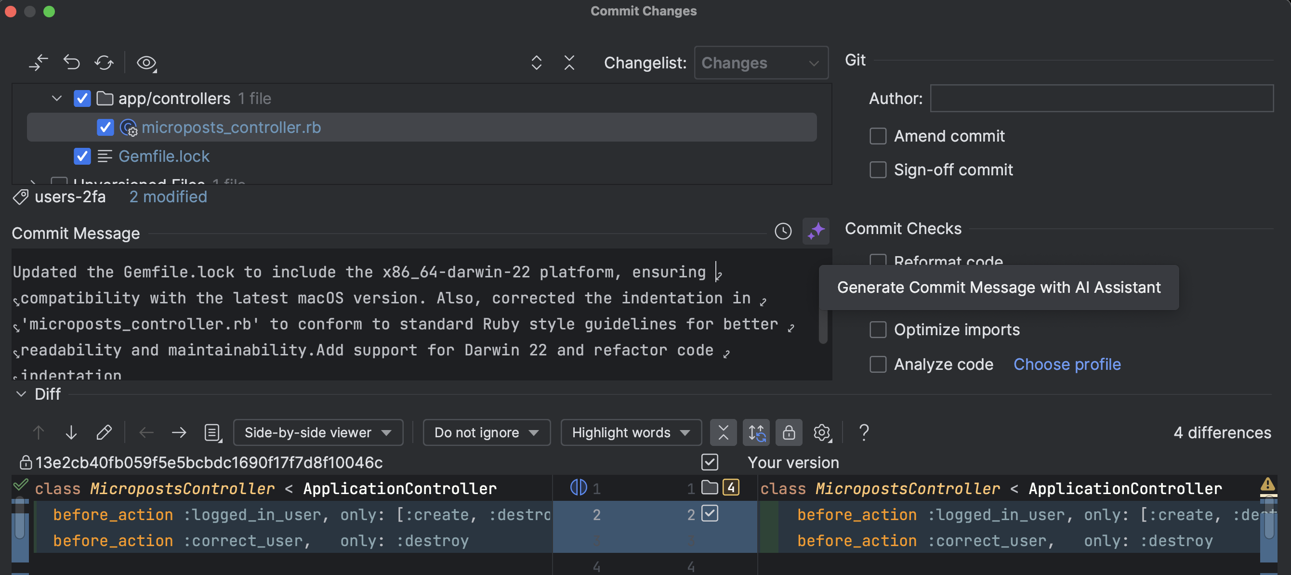This screenshot has width=1291, height=575.
Task: Click the AI Assistant generate commit message icon
Action: pyautogui.click(x=816, y=231)
